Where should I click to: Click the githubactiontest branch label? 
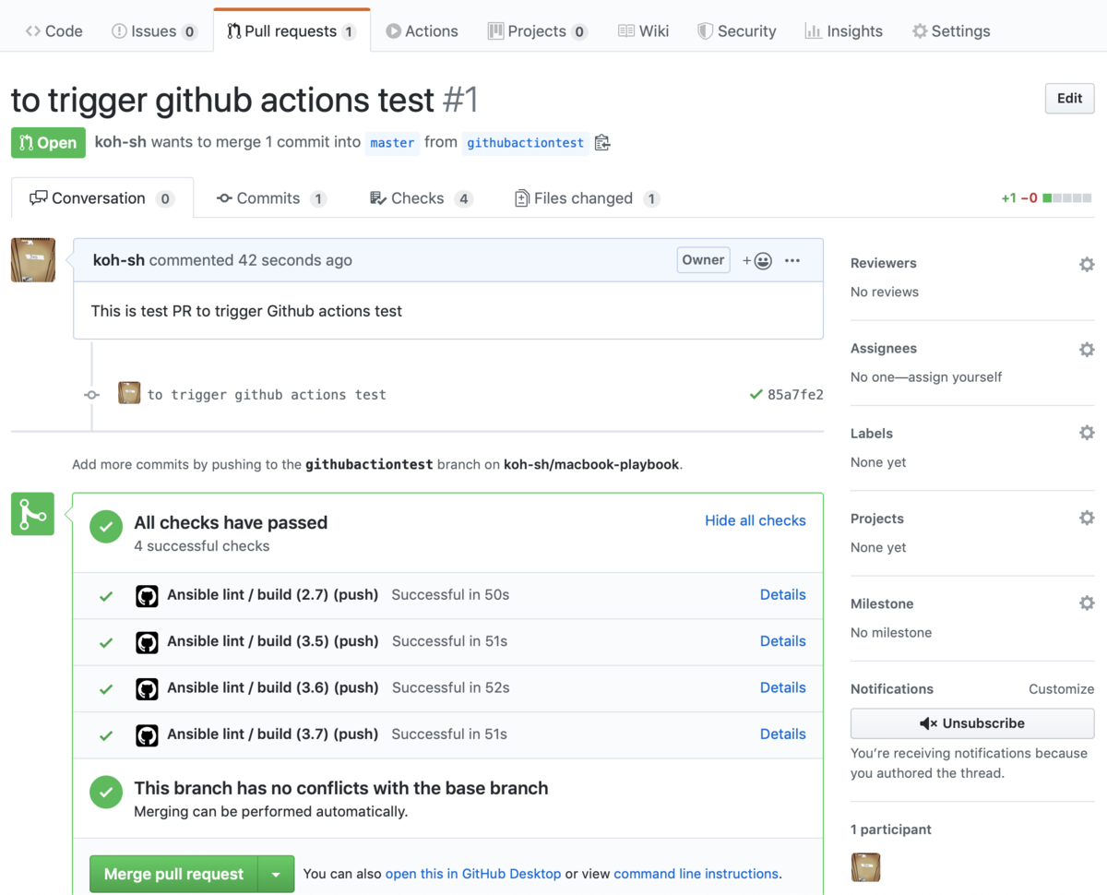click(x=525, y=143)
